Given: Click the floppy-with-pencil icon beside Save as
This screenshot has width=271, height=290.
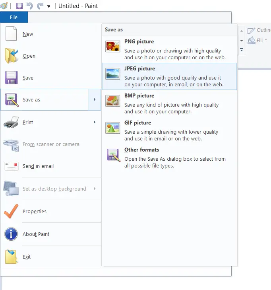Looking at the screenshot, I should click(x=12, y=100).
